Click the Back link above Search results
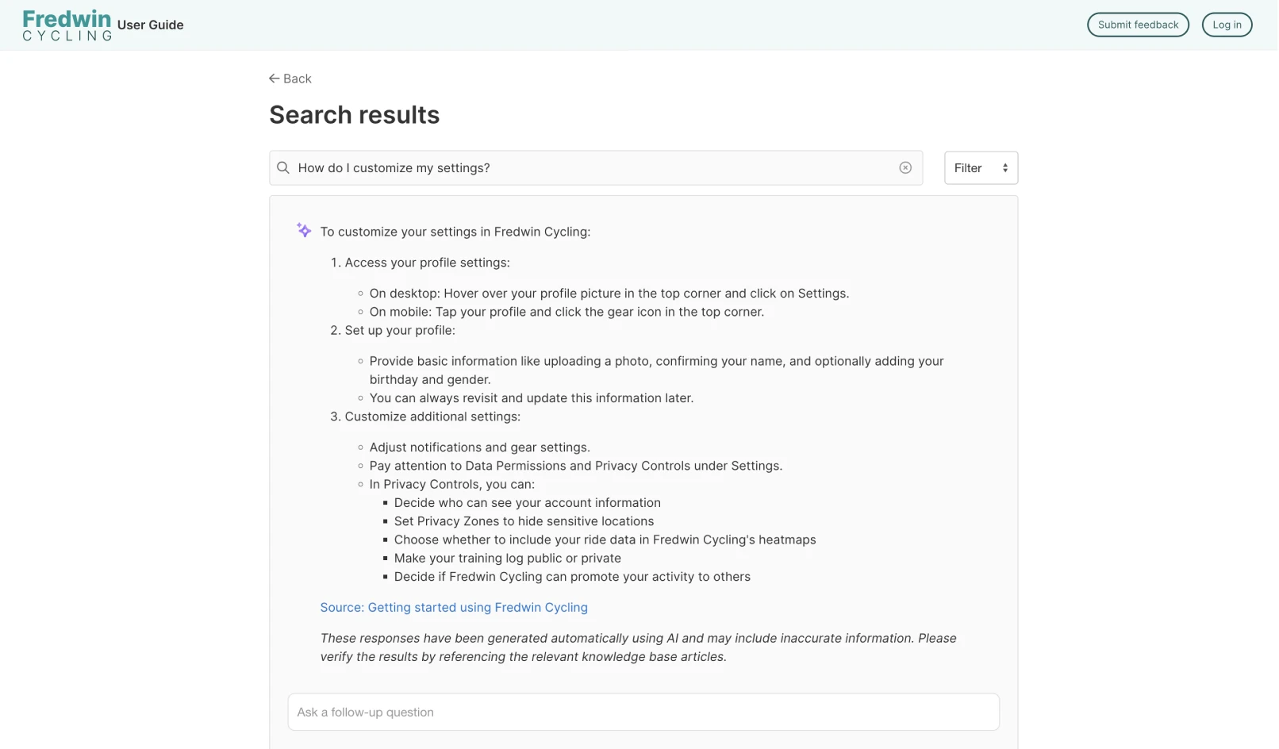This screenshot has height=749, width=1279. coord(290,78)
